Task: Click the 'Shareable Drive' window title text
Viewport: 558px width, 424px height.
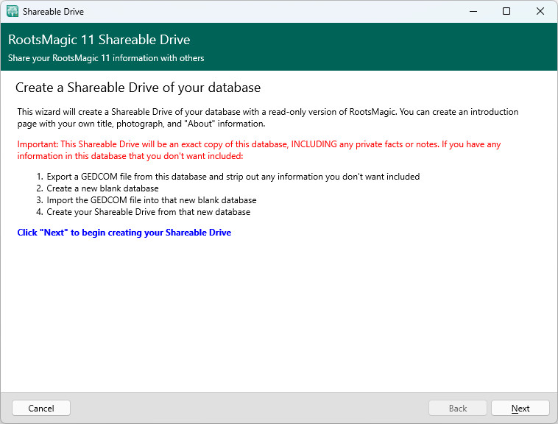Action: [x=54, y=11]
